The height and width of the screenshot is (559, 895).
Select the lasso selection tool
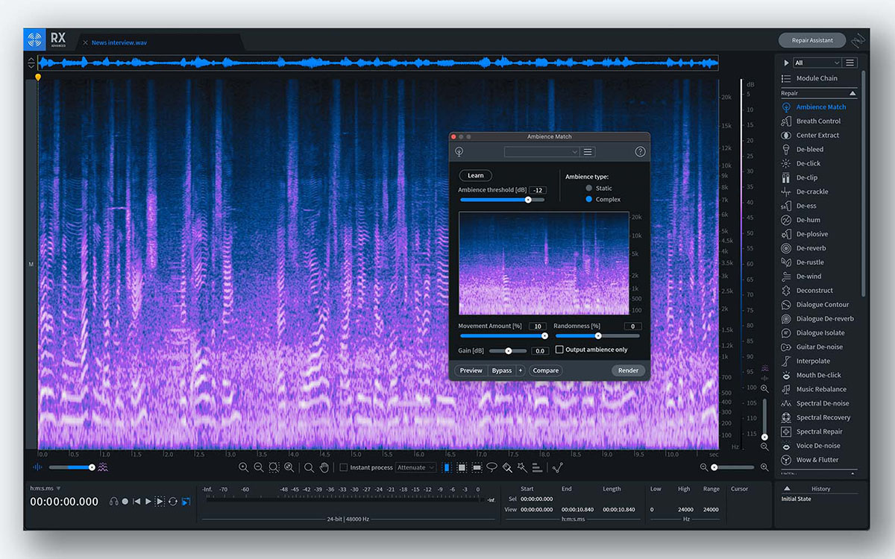point(492,467)
